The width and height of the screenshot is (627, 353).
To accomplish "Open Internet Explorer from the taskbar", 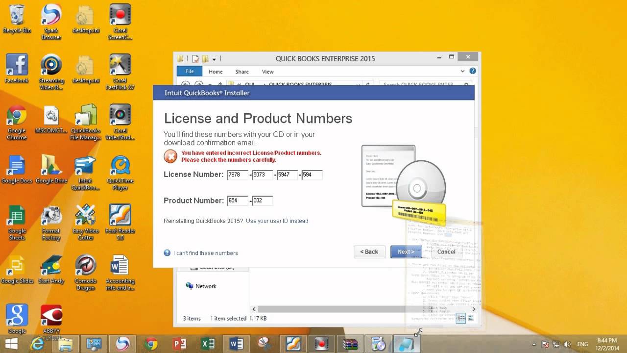I will point(37,344).
